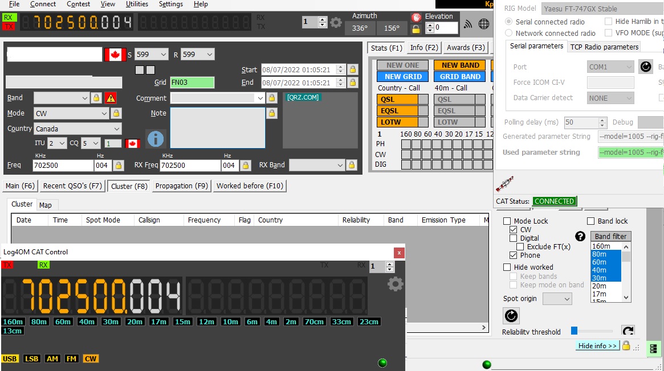The width and height of the screenshot is (664, 371).
Task: Select LSB mode button
Action: coord(32,358)
